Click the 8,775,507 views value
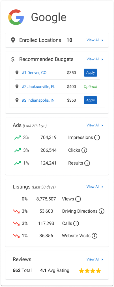This screenshot has width=114, height=287. click(46, 199)
